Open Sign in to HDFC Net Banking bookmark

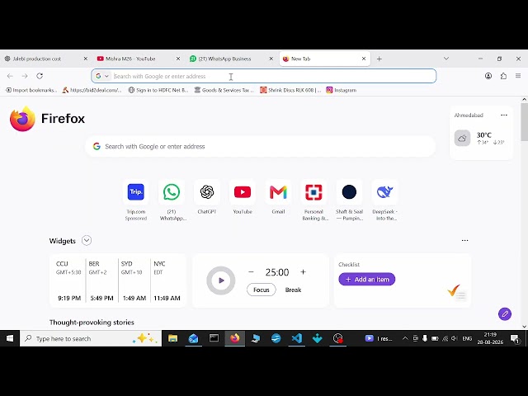tap(158, 90)
